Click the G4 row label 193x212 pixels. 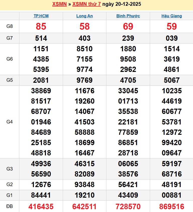point(10,122)
